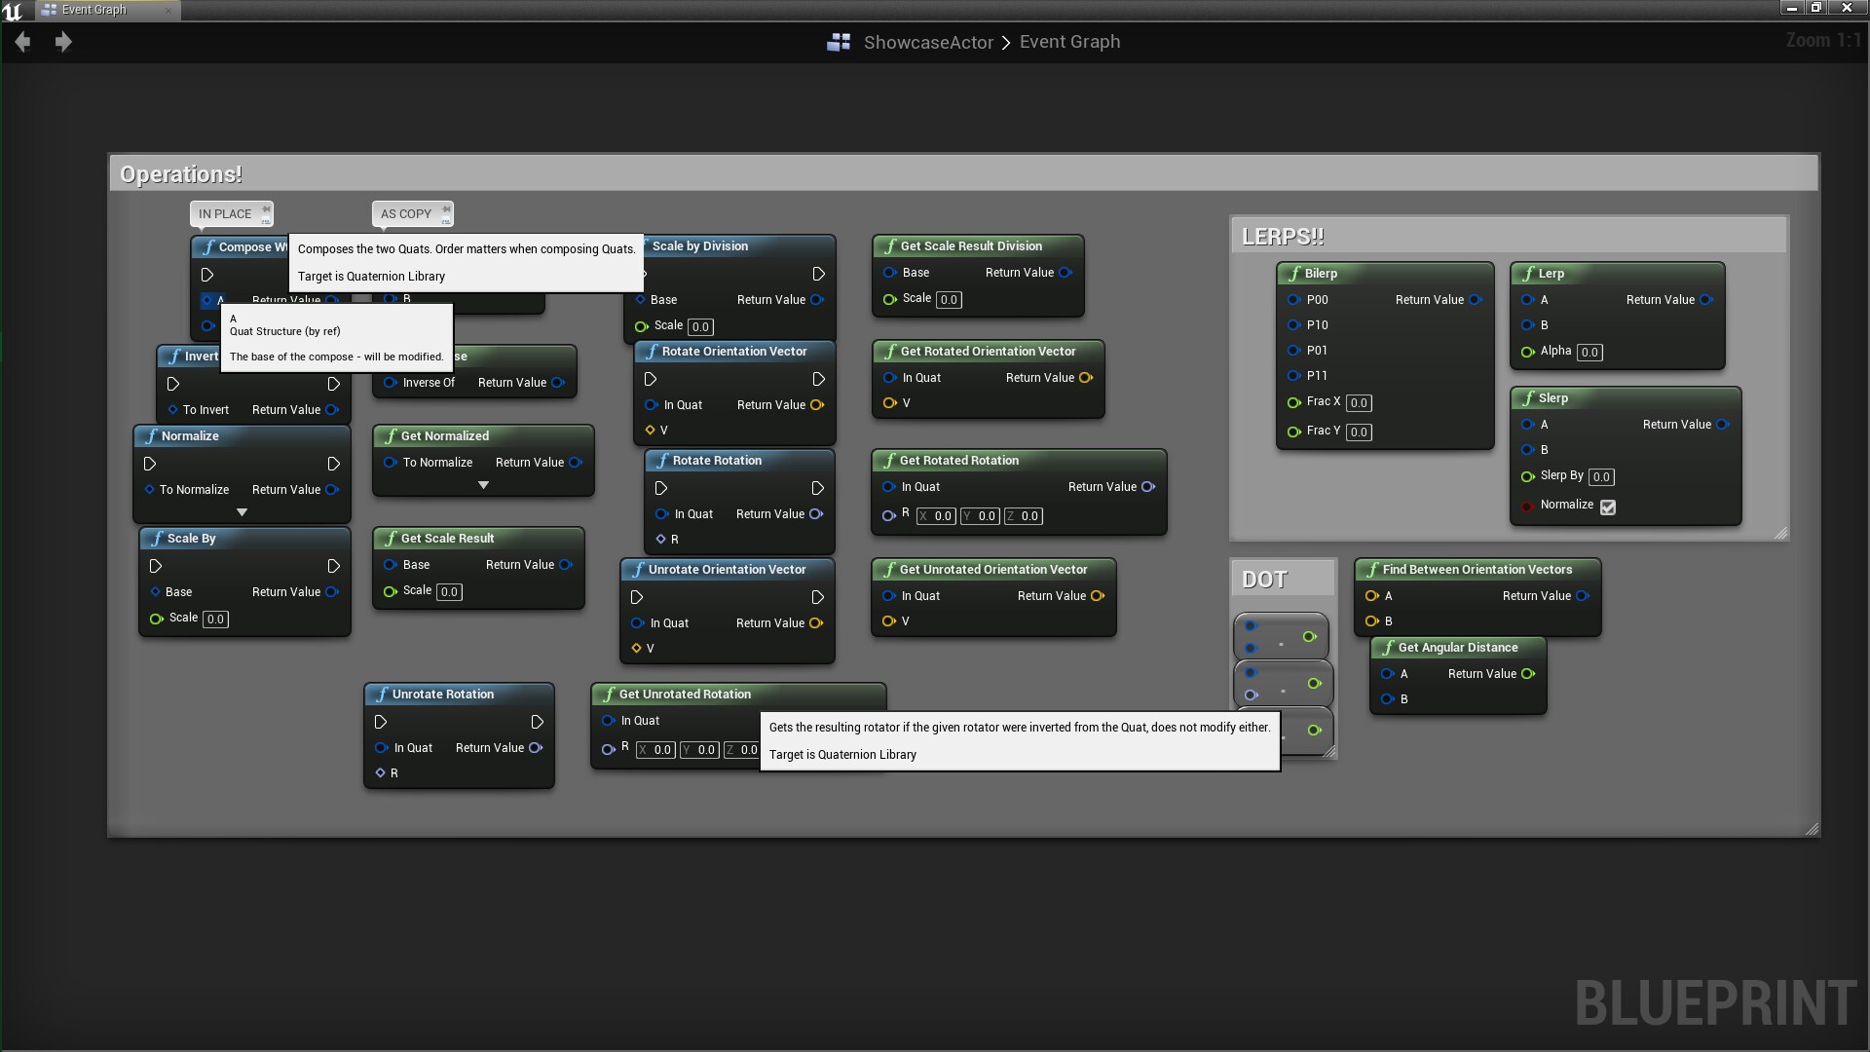
Task: Expand hidden pins under the Normalize node
Action: click(x=241, y=511)
